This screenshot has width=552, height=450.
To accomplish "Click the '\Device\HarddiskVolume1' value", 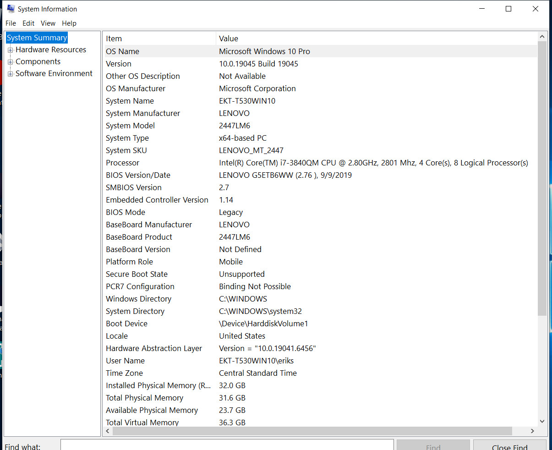I will click(x=264, y=324).
